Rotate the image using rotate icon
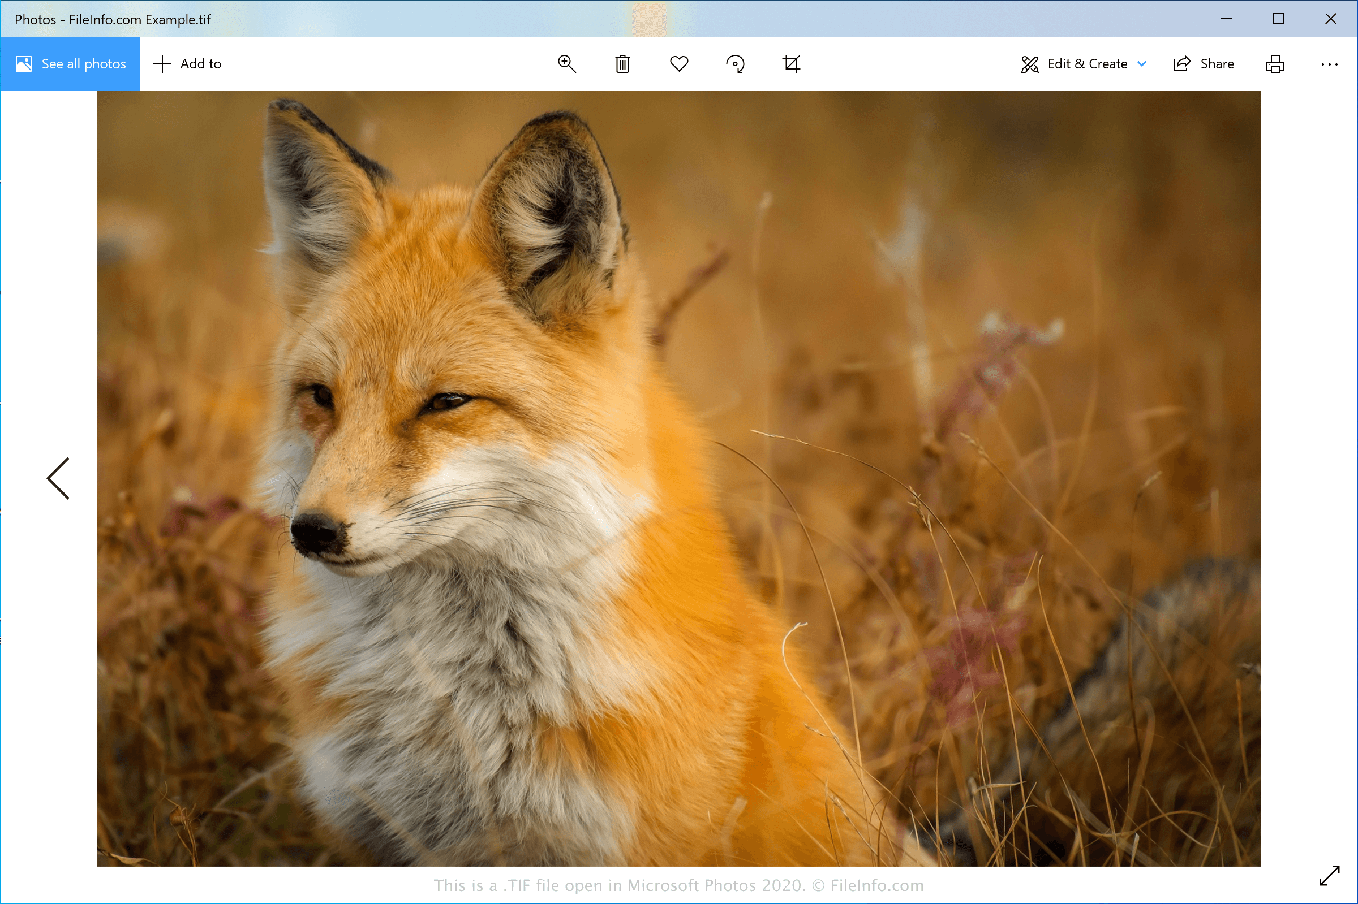The width and height of the screenshot is (1358, 904). tap(735, 64)
